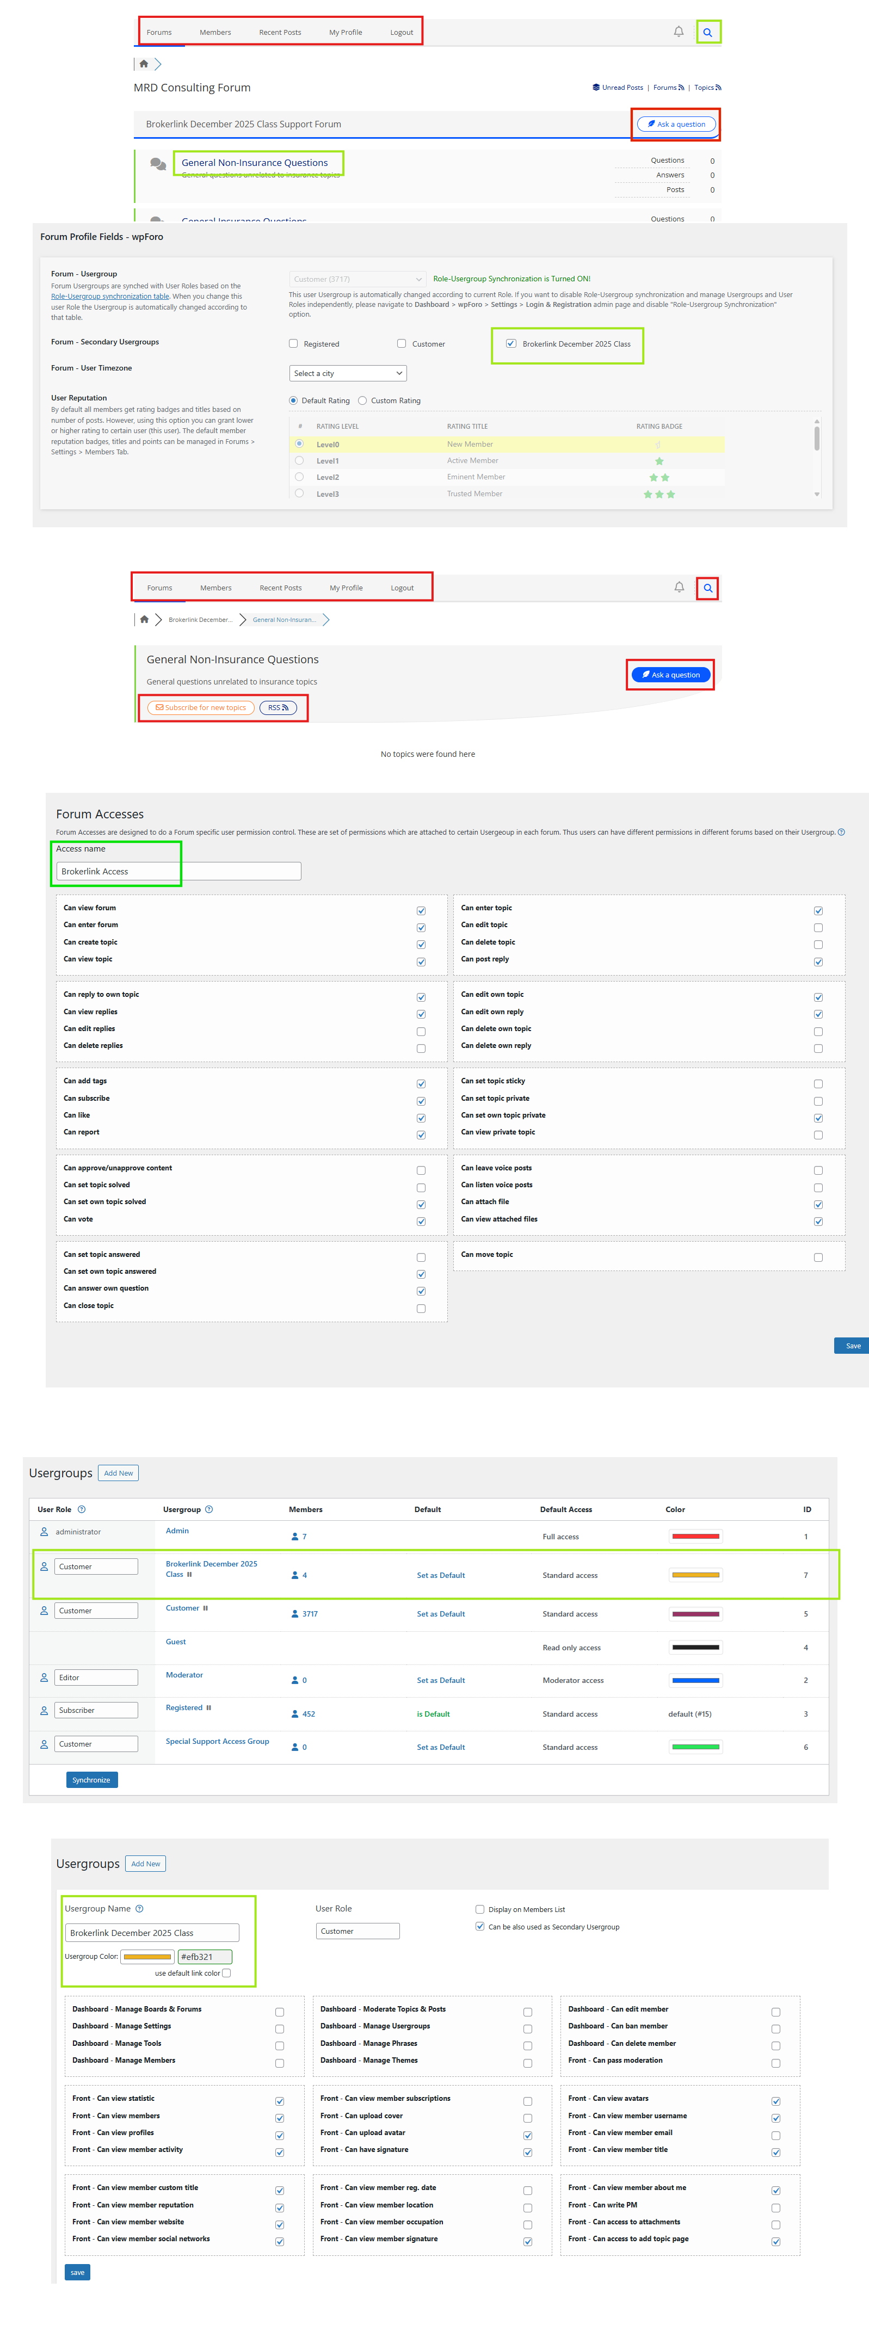Click the red Admin color swatch
Image resolution: width=869 pixels, height=2325 pixels.
tap(695, 1536)
